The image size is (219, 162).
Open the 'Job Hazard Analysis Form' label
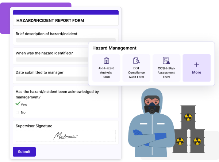[x=106, y=72]
